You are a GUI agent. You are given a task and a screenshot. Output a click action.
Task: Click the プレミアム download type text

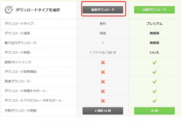tap(154, 24)
